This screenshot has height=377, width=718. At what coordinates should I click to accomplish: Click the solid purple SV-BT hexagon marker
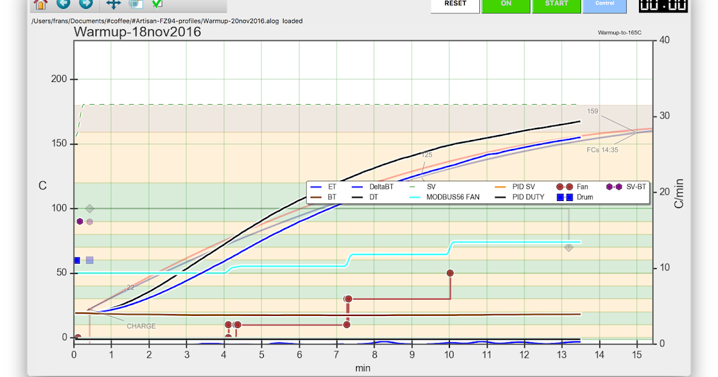coord(80,221)
